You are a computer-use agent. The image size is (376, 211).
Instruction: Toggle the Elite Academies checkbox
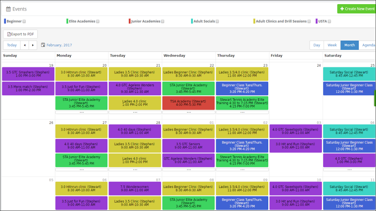[98, 22]
